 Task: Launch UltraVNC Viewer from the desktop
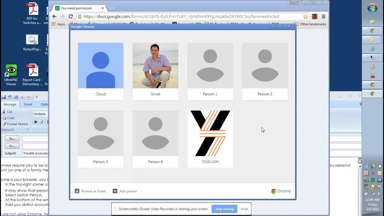(x=11, y=75)
